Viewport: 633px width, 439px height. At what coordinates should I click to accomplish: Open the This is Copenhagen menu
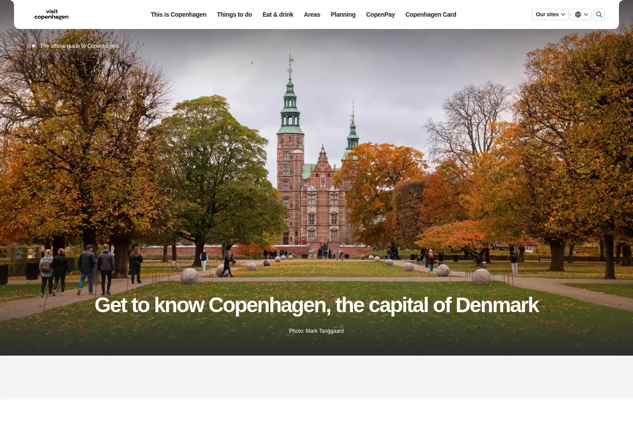tap(178, 14)
